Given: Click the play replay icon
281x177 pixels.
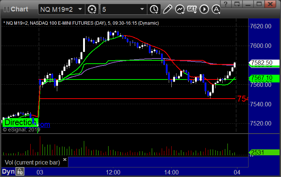Looking at the screenshot, I should tap(204, 9).
